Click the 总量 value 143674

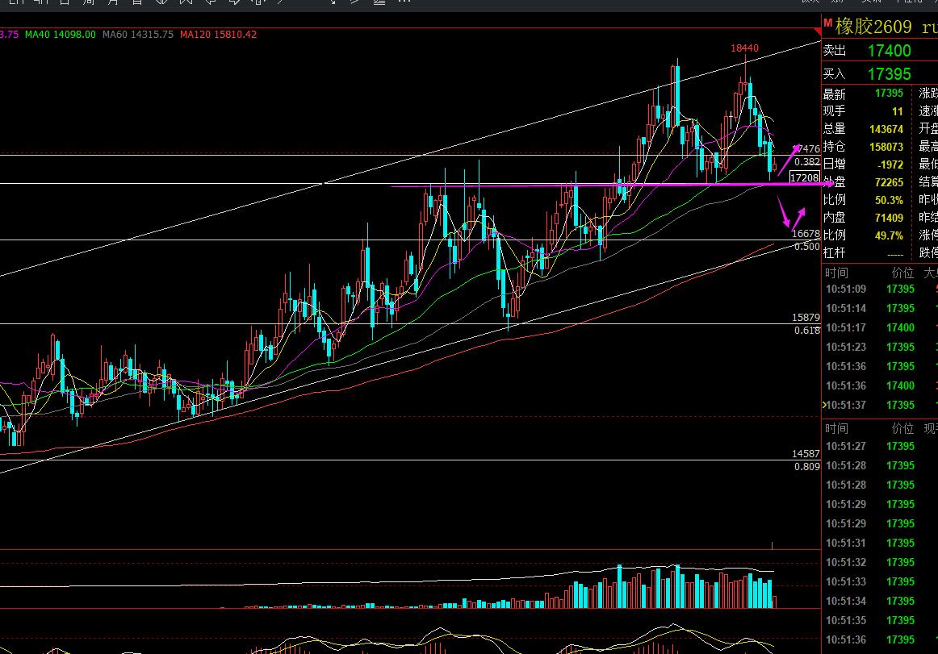(886, 129)
